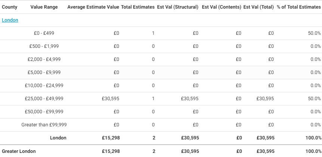Screen dimensions: 322x157
Task: Select the £0 - £499 value range row
Action: point(44,33)
